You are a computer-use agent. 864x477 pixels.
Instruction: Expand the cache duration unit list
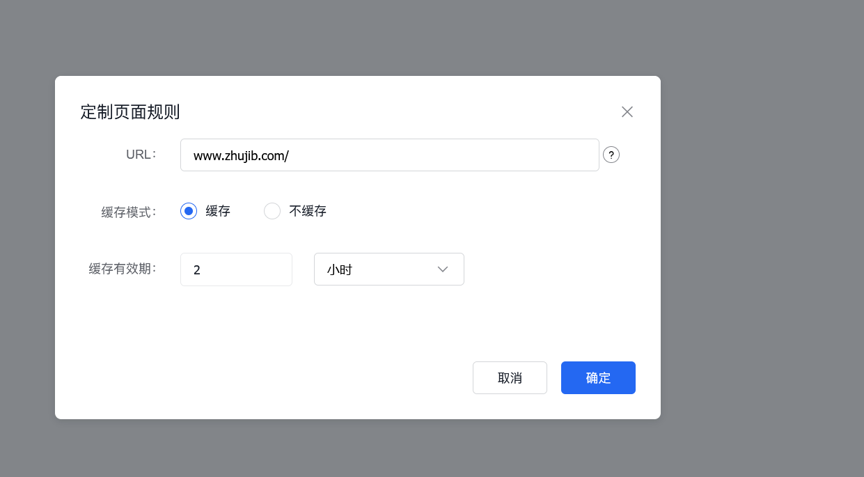388,269
